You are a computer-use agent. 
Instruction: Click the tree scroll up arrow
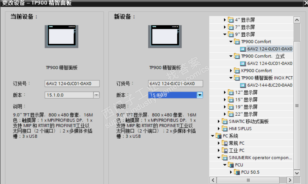point(297,20)
